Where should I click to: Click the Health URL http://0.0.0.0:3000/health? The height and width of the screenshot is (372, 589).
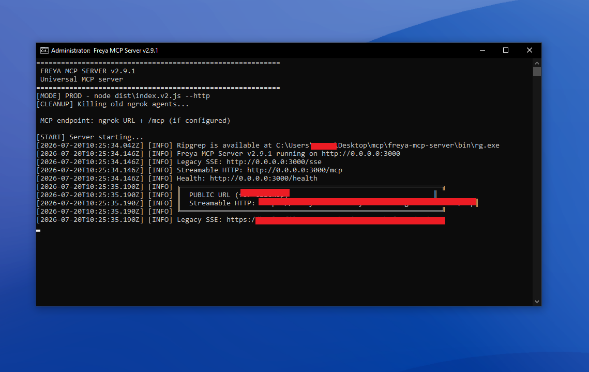(x=264, y=178)
